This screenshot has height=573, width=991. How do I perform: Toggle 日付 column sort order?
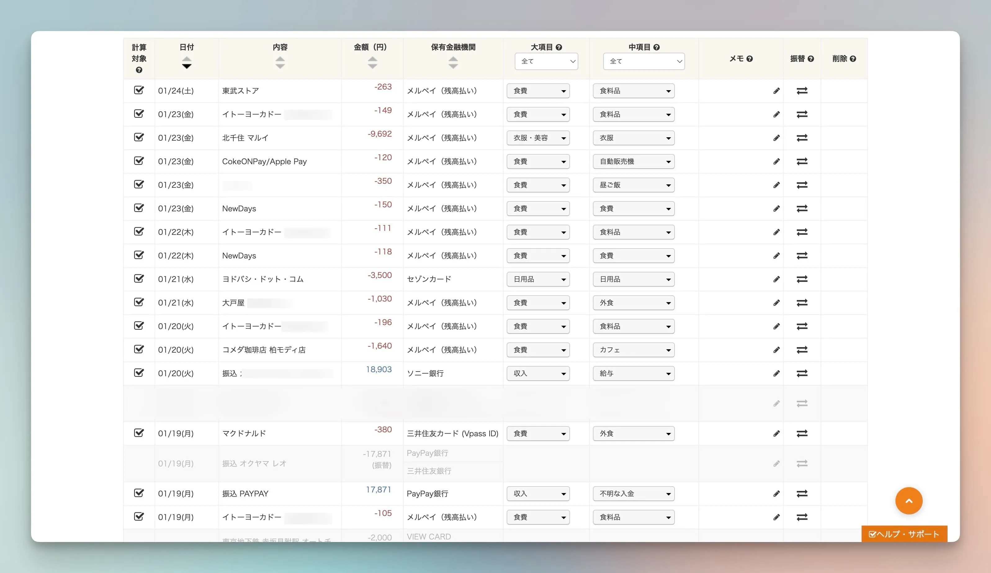[186, 61]
